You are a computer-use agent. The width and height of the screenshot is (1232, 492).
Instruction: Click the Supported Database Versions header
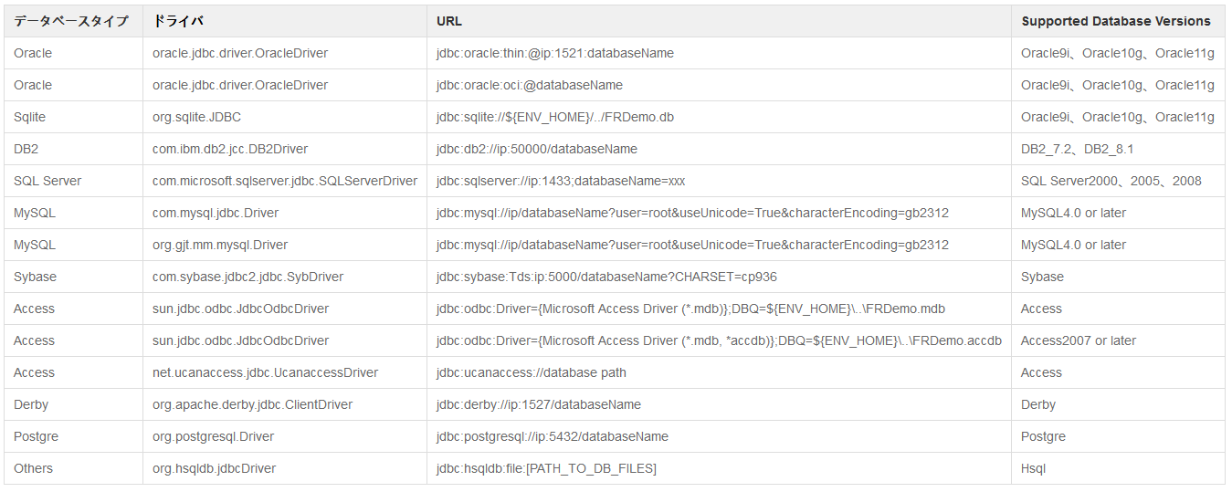point(1118,21)
